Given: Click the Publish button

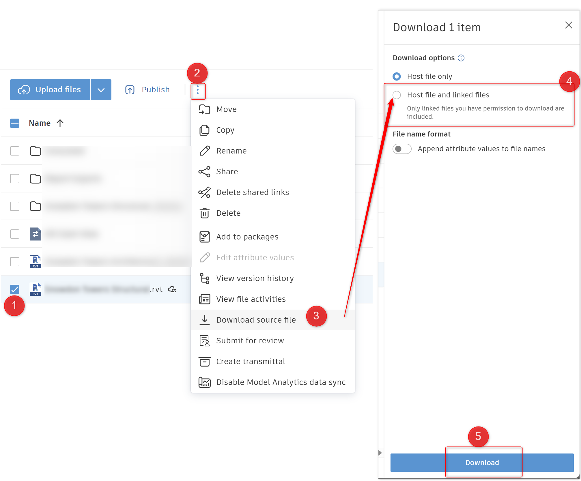Looking at the screenshot, I should pyautogui.click(x=147, y=90).
